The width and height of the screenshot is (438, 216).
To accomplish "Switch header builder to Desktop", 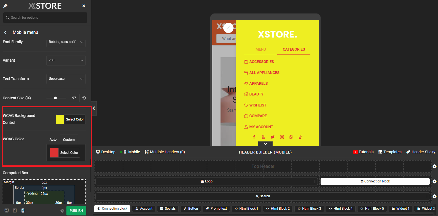I will coord(106,152).
